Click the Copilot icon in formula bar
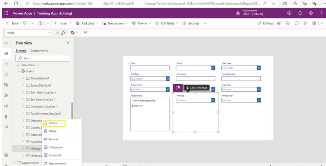This screenshot has width=326, height=166. 72,33
